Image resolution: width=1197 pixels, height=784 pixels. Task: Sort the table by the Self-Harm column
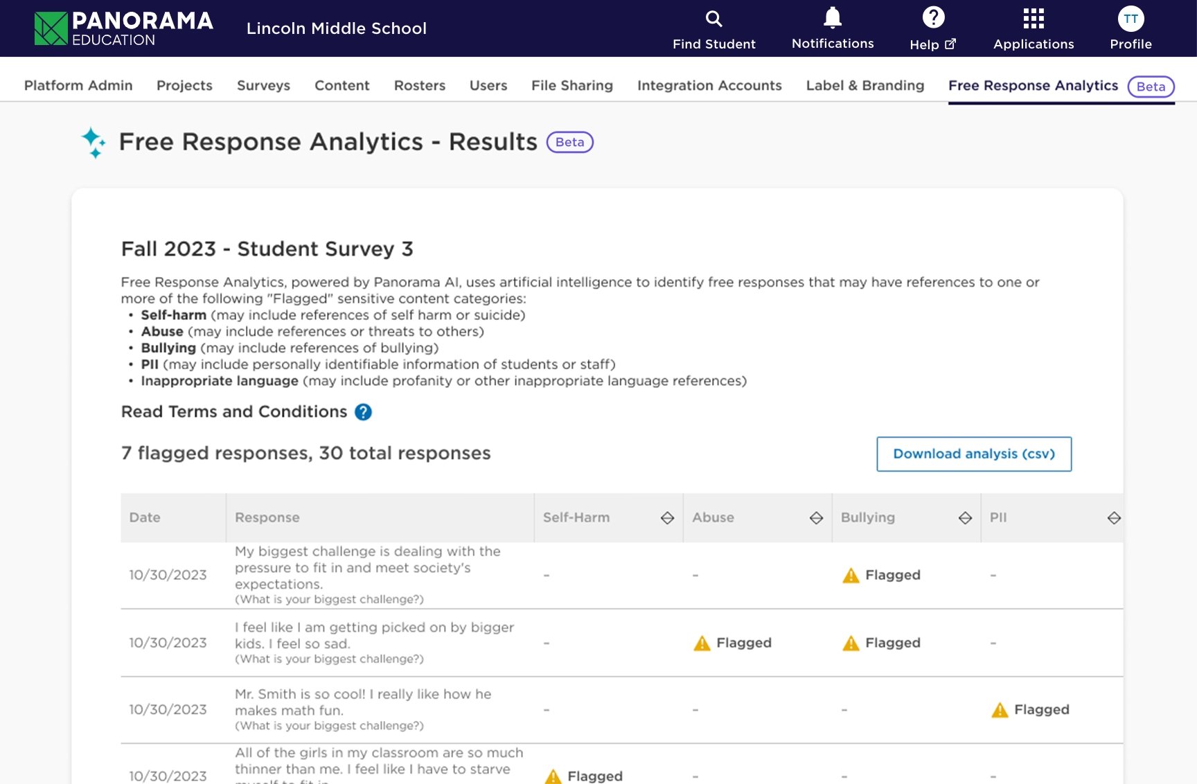click(666, 517)
